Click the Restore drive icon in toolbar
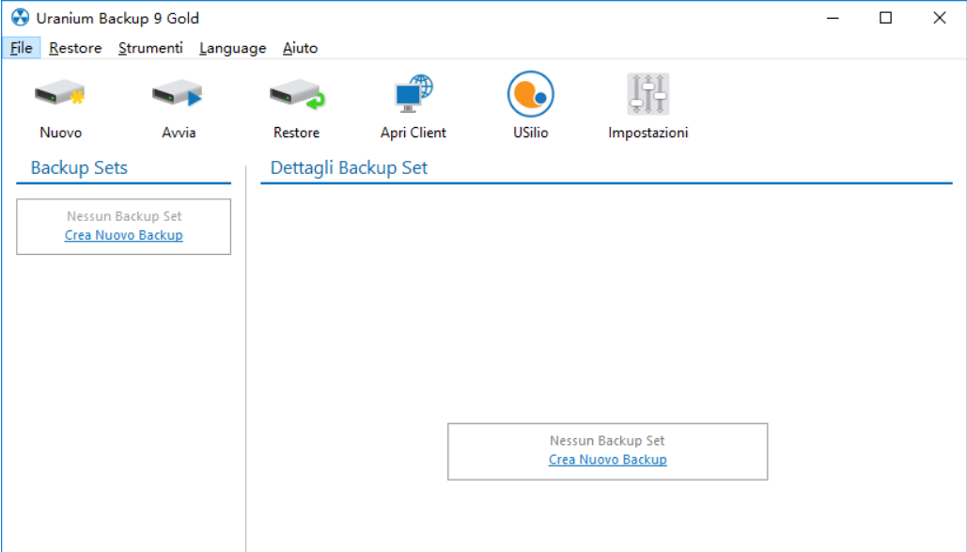The width and height of the screenshot is (967, 552). coord(297,94)
